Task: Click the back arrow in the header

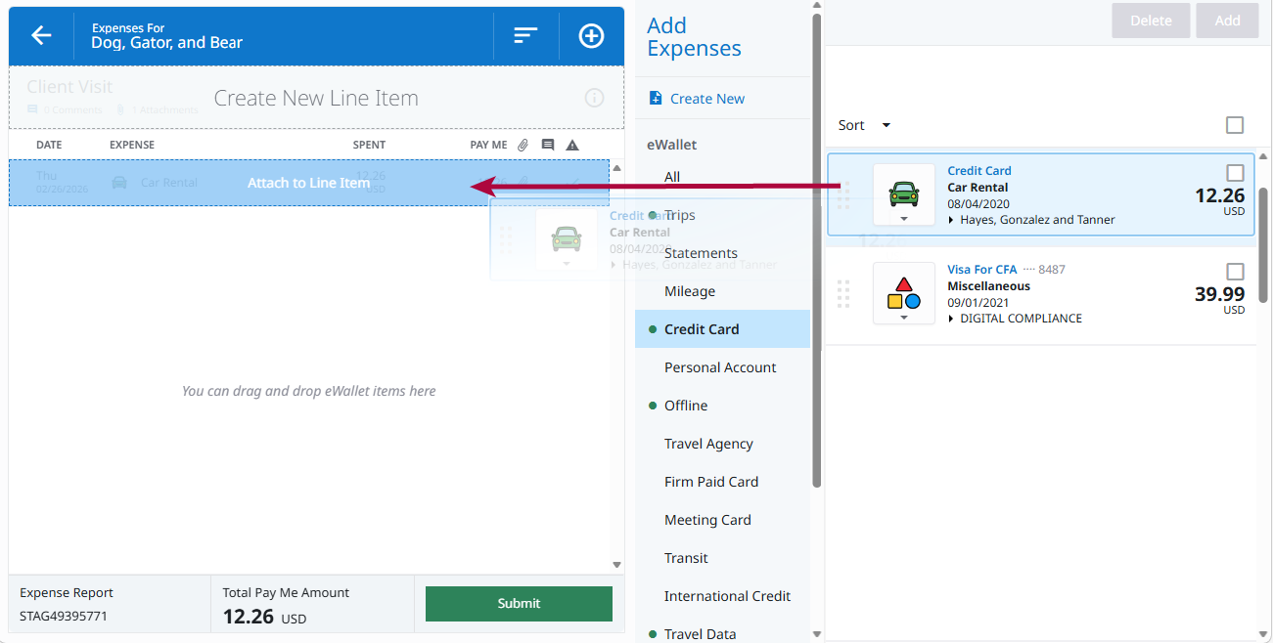Action: (x=40, y=35)
